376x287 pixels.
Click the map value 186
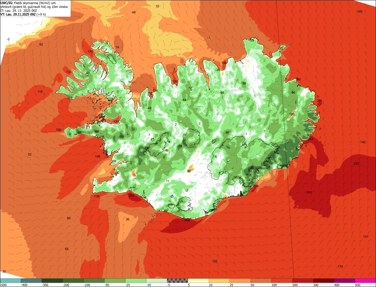(x=298, y=79)
